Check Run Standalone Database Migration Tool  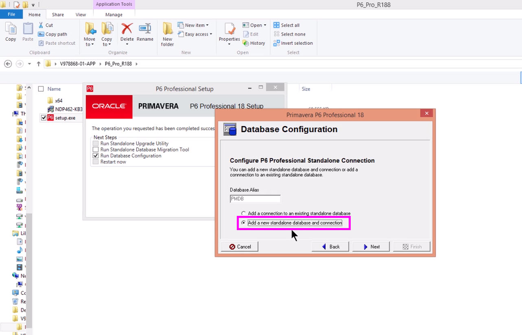(x=96, y=150)
